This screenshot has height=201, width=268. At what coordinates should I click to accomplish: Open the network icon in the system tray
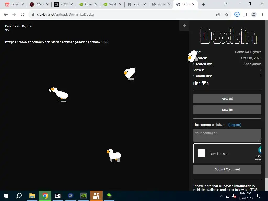[228, 196]
